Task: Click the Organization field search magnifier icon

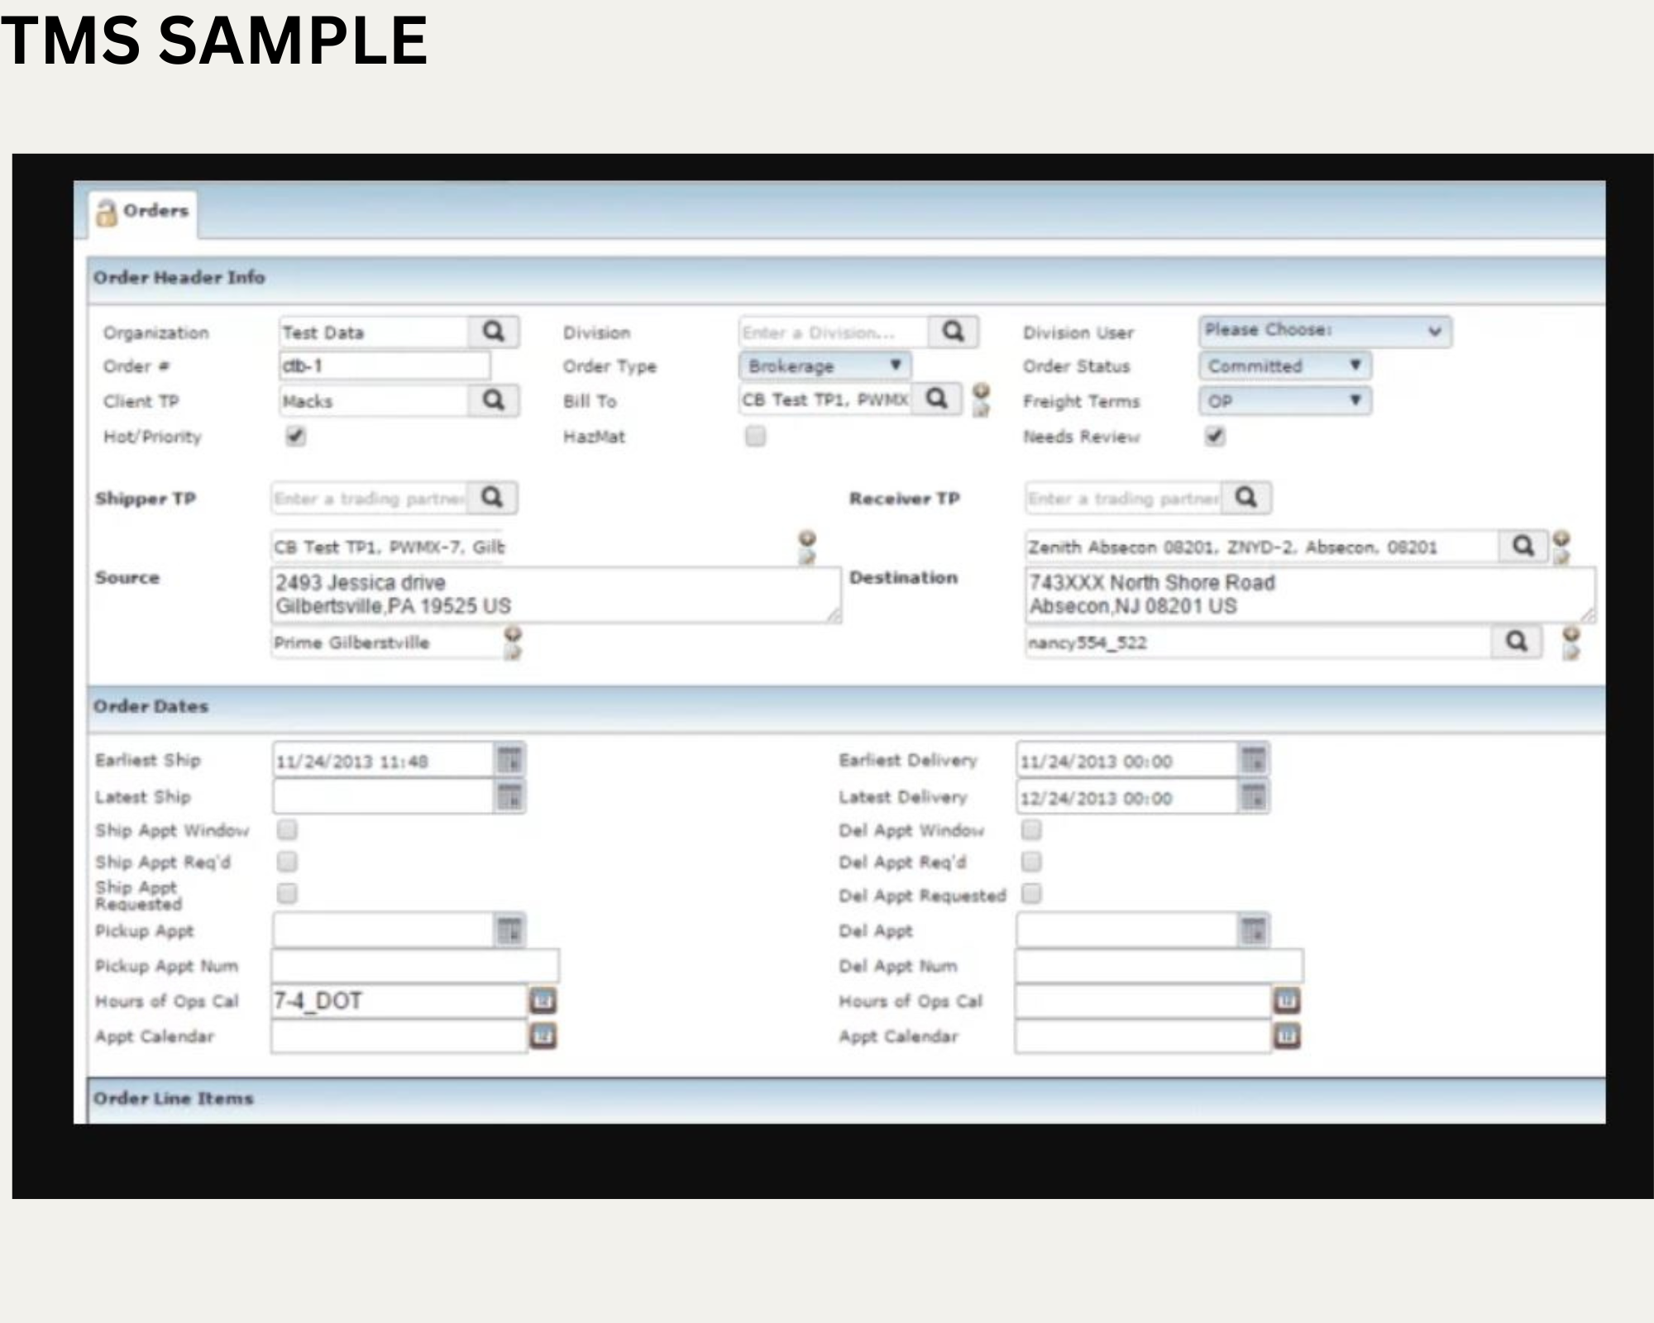Action: [x=493, y=332]
